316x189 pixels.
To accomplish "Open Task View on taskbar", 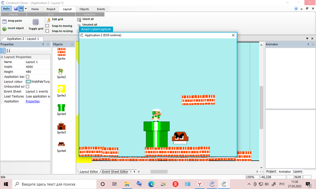I will (114, 184).
